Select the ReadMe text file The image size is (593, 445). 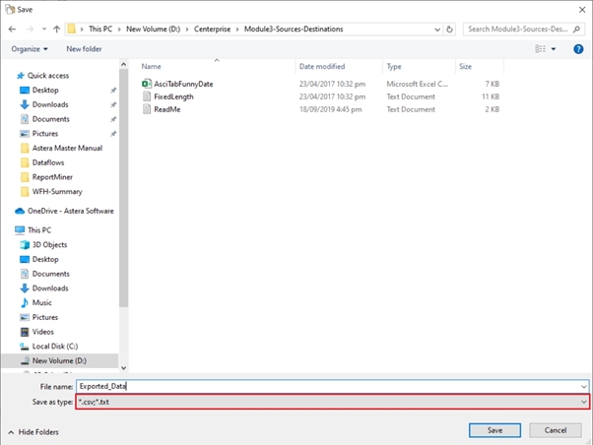(168, 109)
